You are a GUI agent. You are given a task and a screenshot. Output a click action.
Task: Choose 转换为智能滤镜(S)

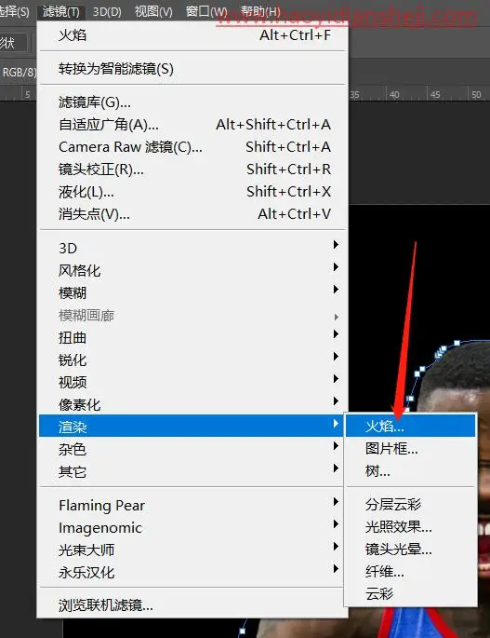pyautogui.click(x=193, y=69)
